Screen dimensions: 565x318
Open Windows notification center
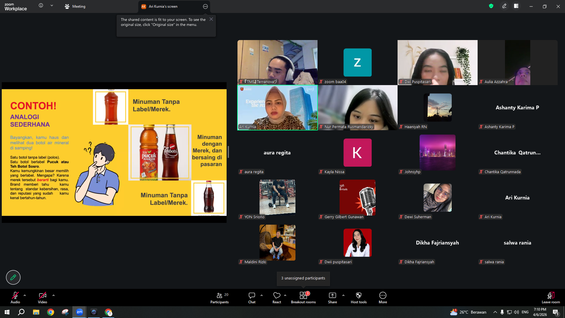556,312
